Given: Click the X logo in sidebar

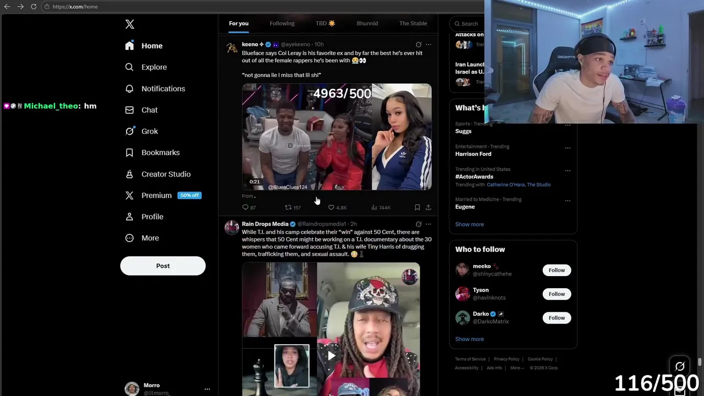Looking at the screenshot, I should click(x=130, y=24).
